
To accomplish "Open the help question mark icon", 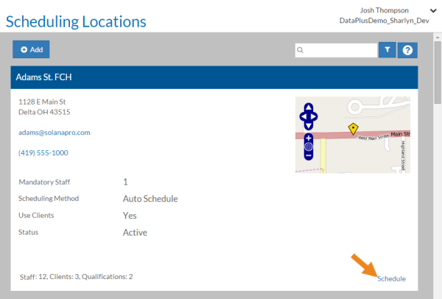I will coord(407,50).
